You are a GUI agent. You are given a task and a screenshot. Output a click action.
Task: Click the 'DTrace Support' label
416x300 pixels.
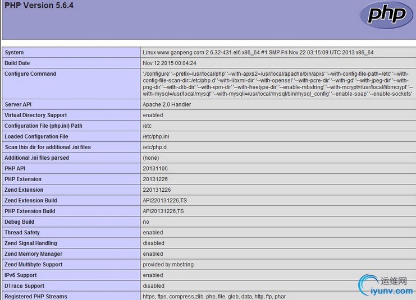tap(24, 285)
